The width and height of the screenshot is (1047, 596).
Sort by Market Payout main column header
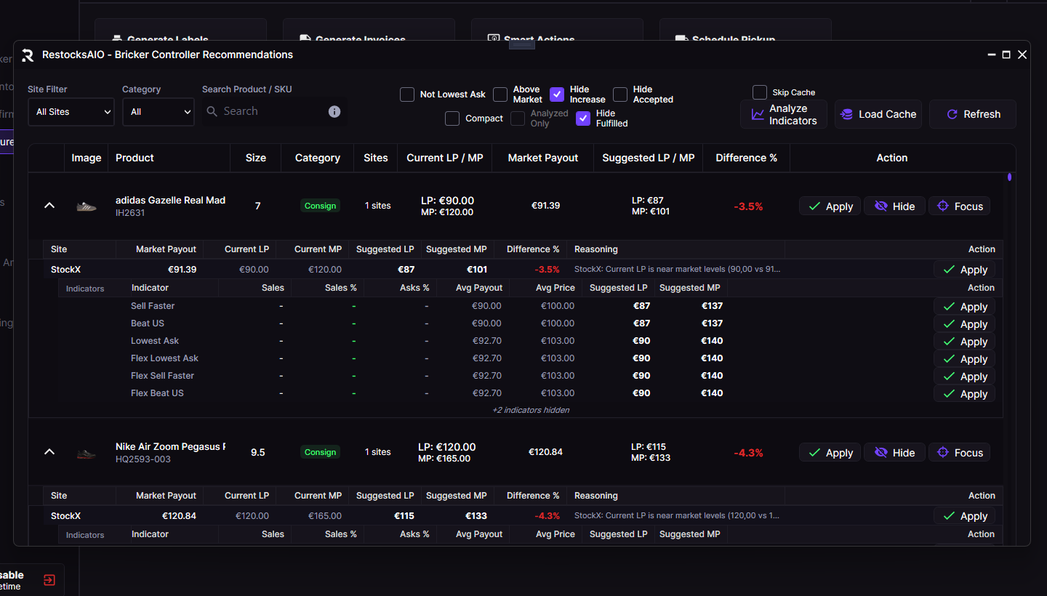[543, 158]
